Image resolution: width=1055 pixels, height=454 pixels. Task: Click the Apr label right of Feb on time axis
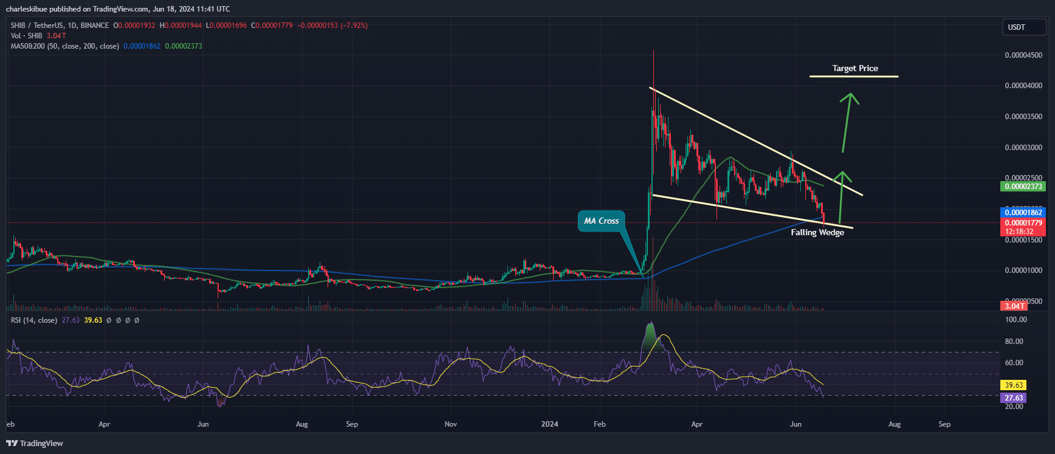pos(697,424)
